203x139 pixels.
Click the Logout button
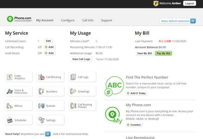tap(190, 3)
